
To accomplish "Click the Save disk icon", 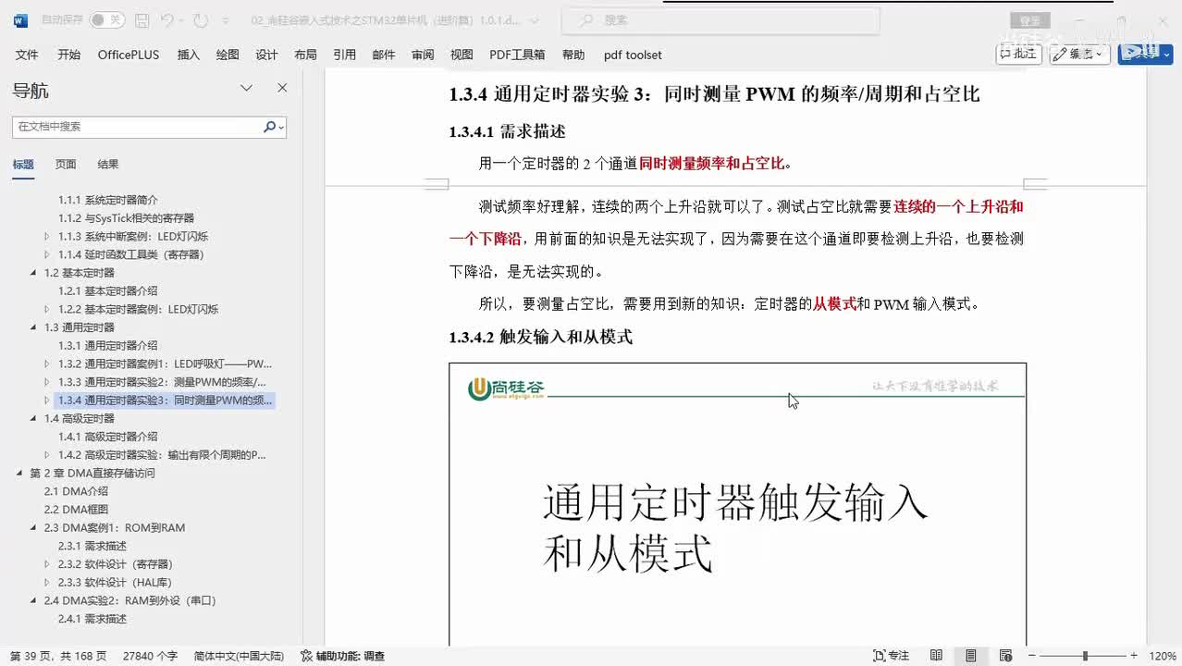I will pos(142,19).
